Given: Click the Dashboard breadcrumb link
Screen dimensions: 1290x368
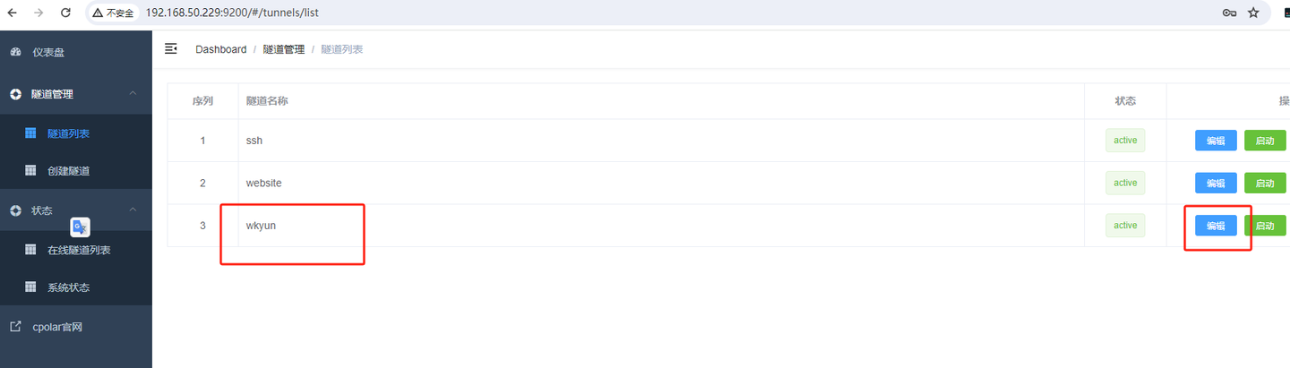Looking at the screenshot, I should click(x=220, y=49).
